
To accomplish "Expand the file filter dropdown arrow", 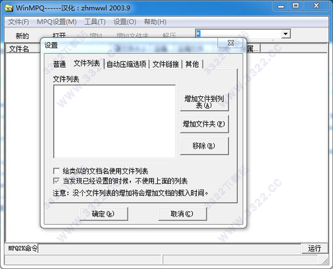I will pyautogui.click(x=286, y=34).
